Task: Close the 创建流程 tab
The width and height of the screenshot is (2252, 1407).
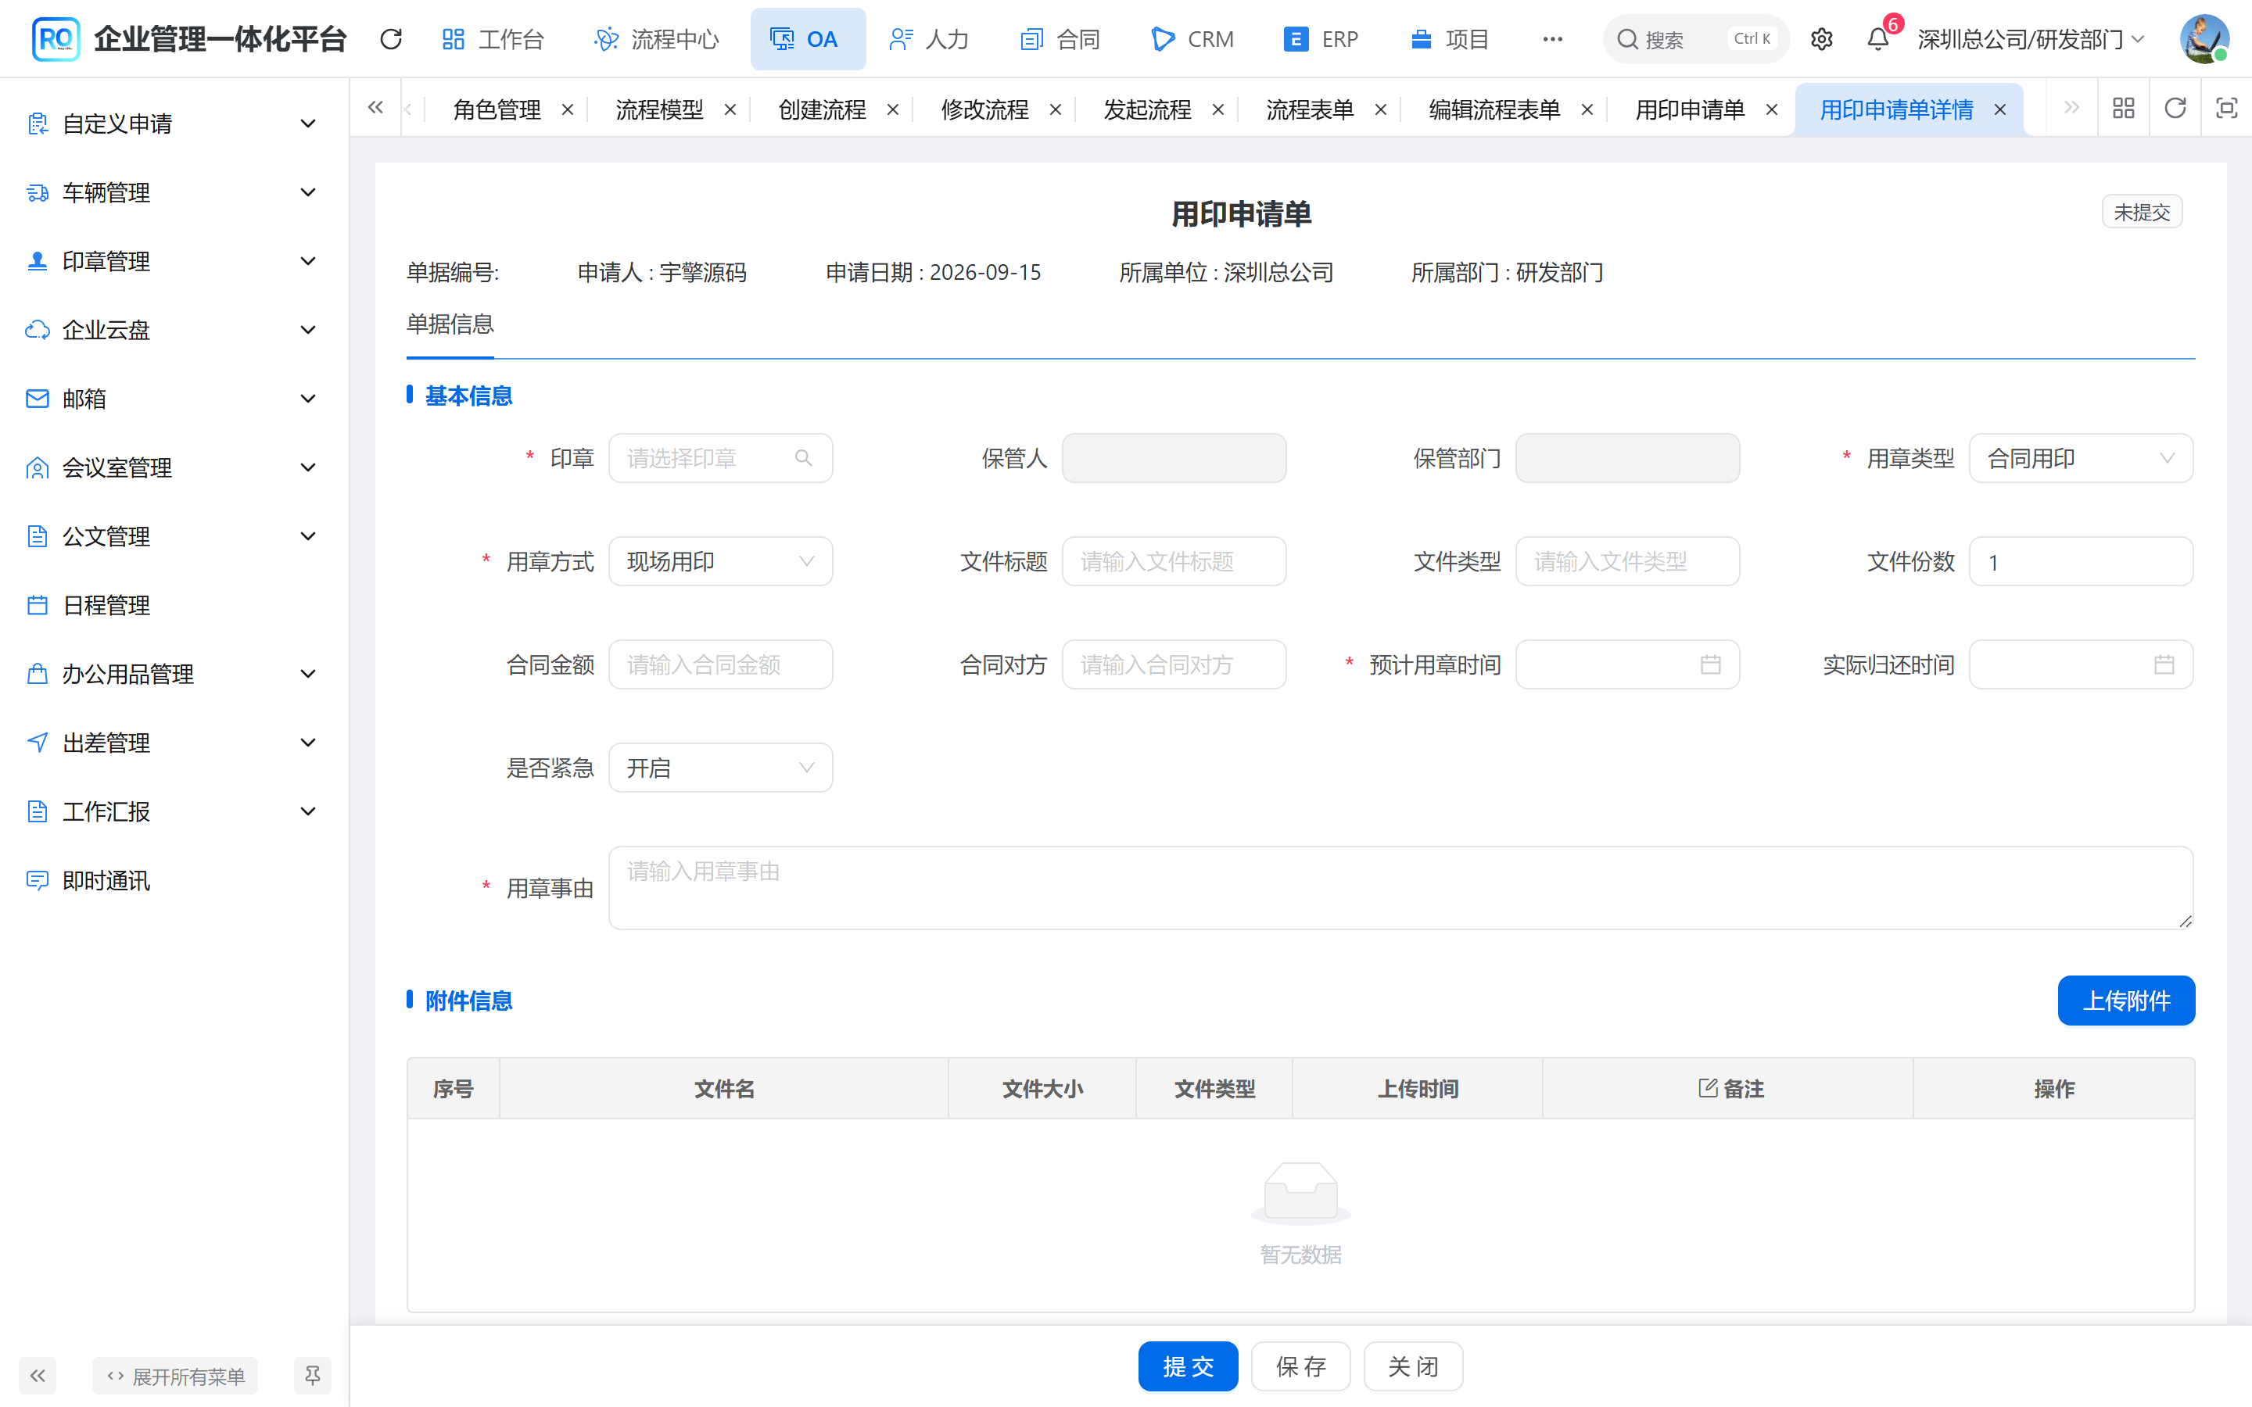Action: (x=892, y=109)
